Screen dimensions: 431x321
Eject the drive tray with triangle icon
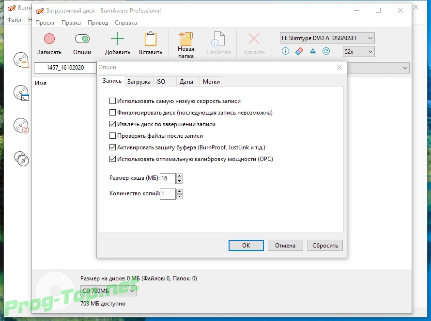pos(312,51)
